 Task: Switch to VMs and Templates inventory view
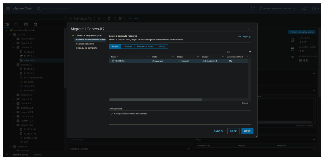[x=16, y=24]
